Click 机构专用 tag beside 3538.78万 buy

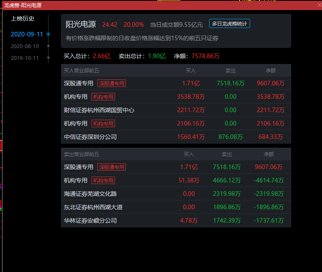(103, 97)
